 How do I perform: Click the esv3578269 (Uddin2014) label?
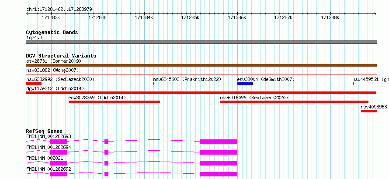point(97,98)
